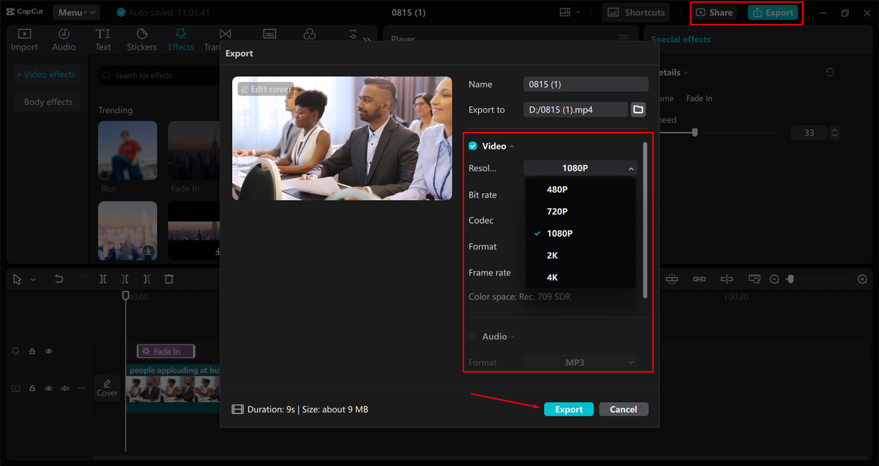Viewport: 879px width, 466px height.
Task: Click the Captions icon in the top toolbar
Action: tap(270, 34)
